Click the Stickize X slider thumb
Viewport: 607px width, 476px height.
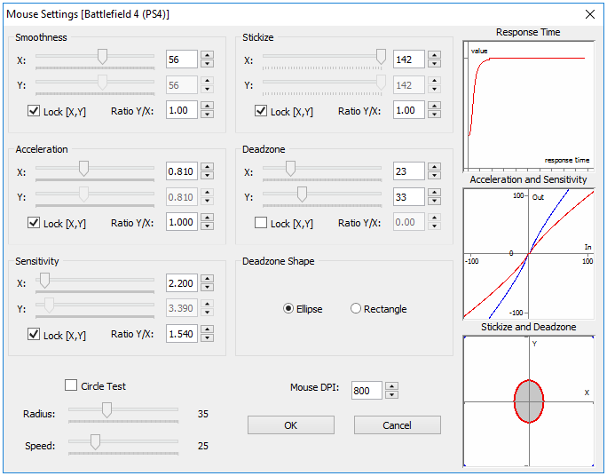coord(382,57)
